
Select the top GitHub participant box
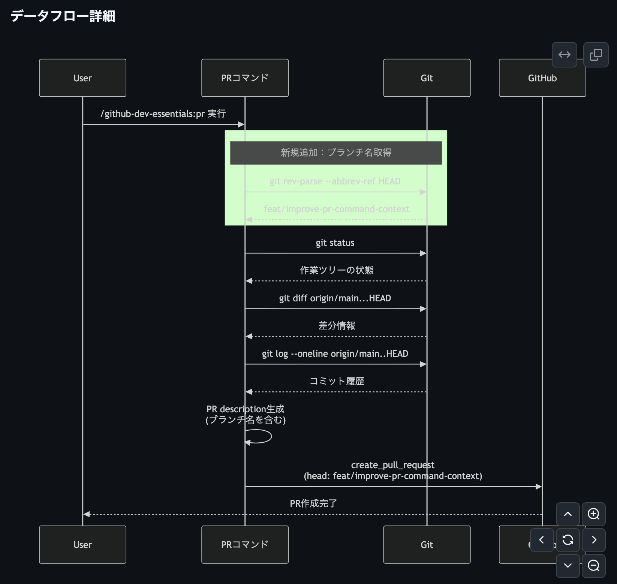tap(542, 78)
